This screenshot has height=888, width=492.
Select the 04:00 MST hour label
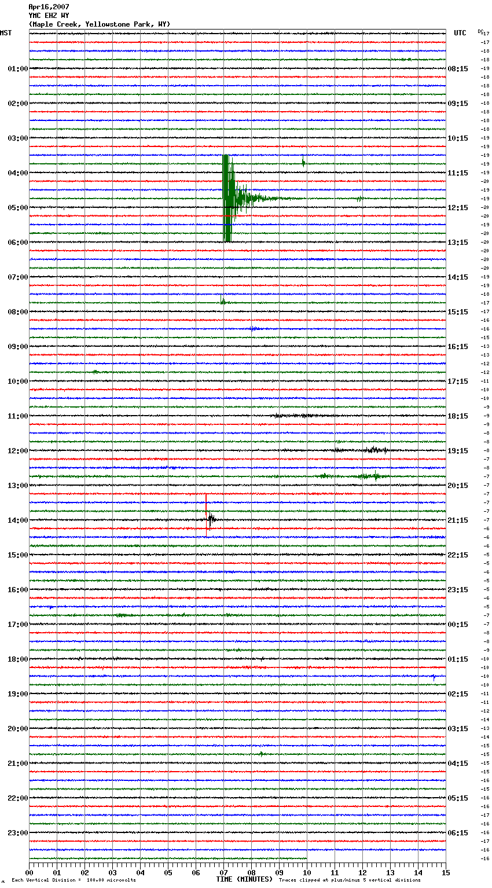pos(18,173)
